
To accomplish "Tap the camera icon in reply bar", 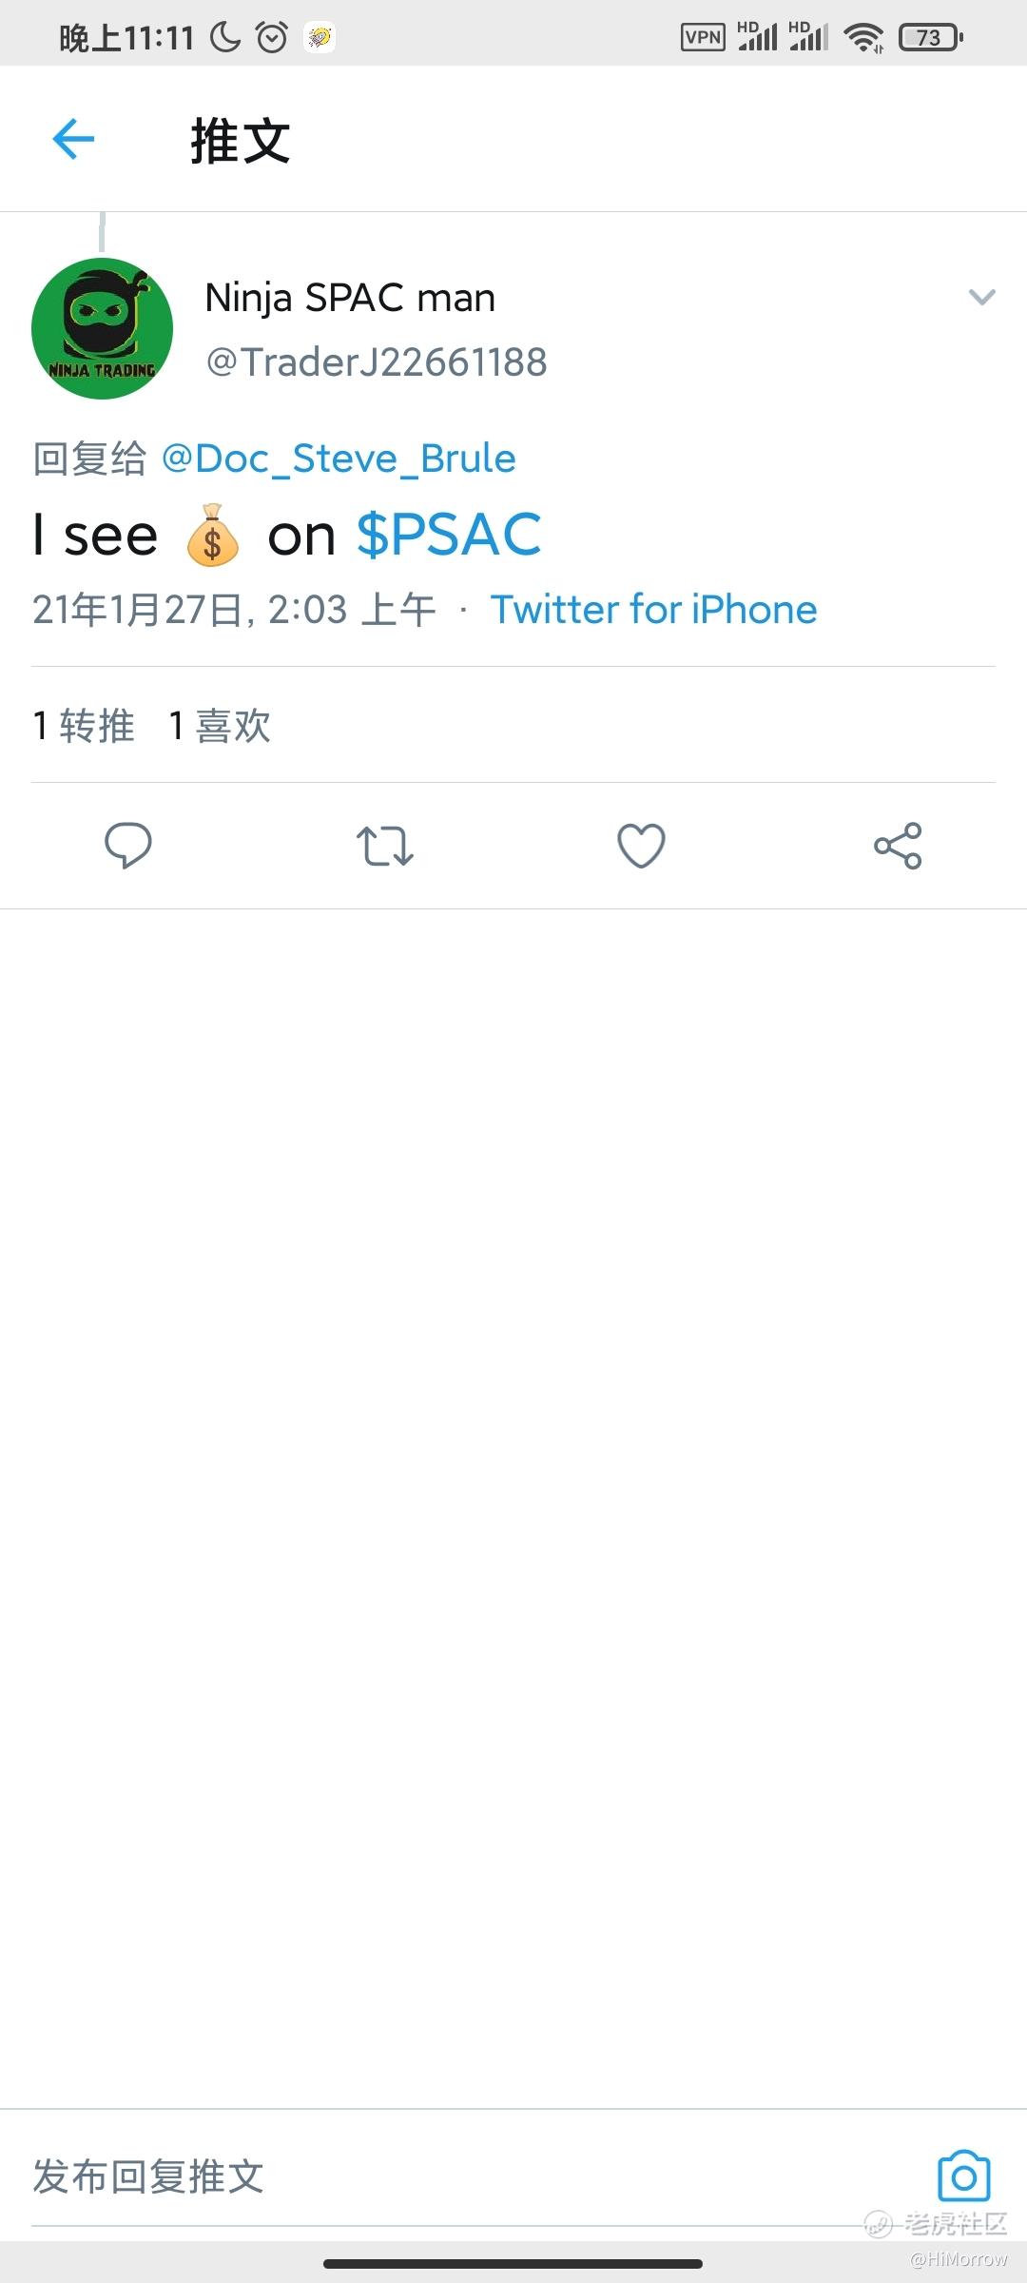I will pyautogui.click(x=963, y=2175).
